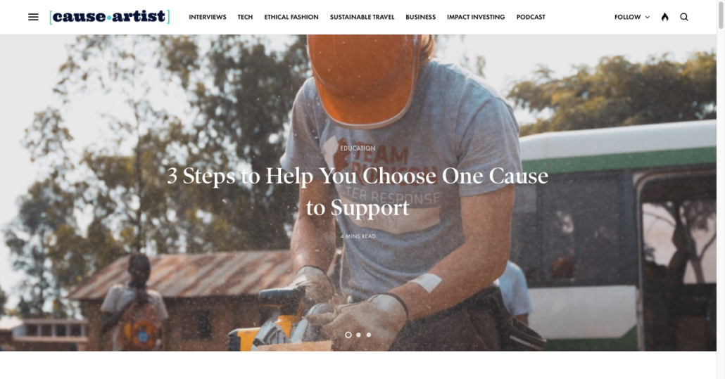Click the vertical page scrollbar thumb
This screenshot has width=725, height=379.
[721, 15]
